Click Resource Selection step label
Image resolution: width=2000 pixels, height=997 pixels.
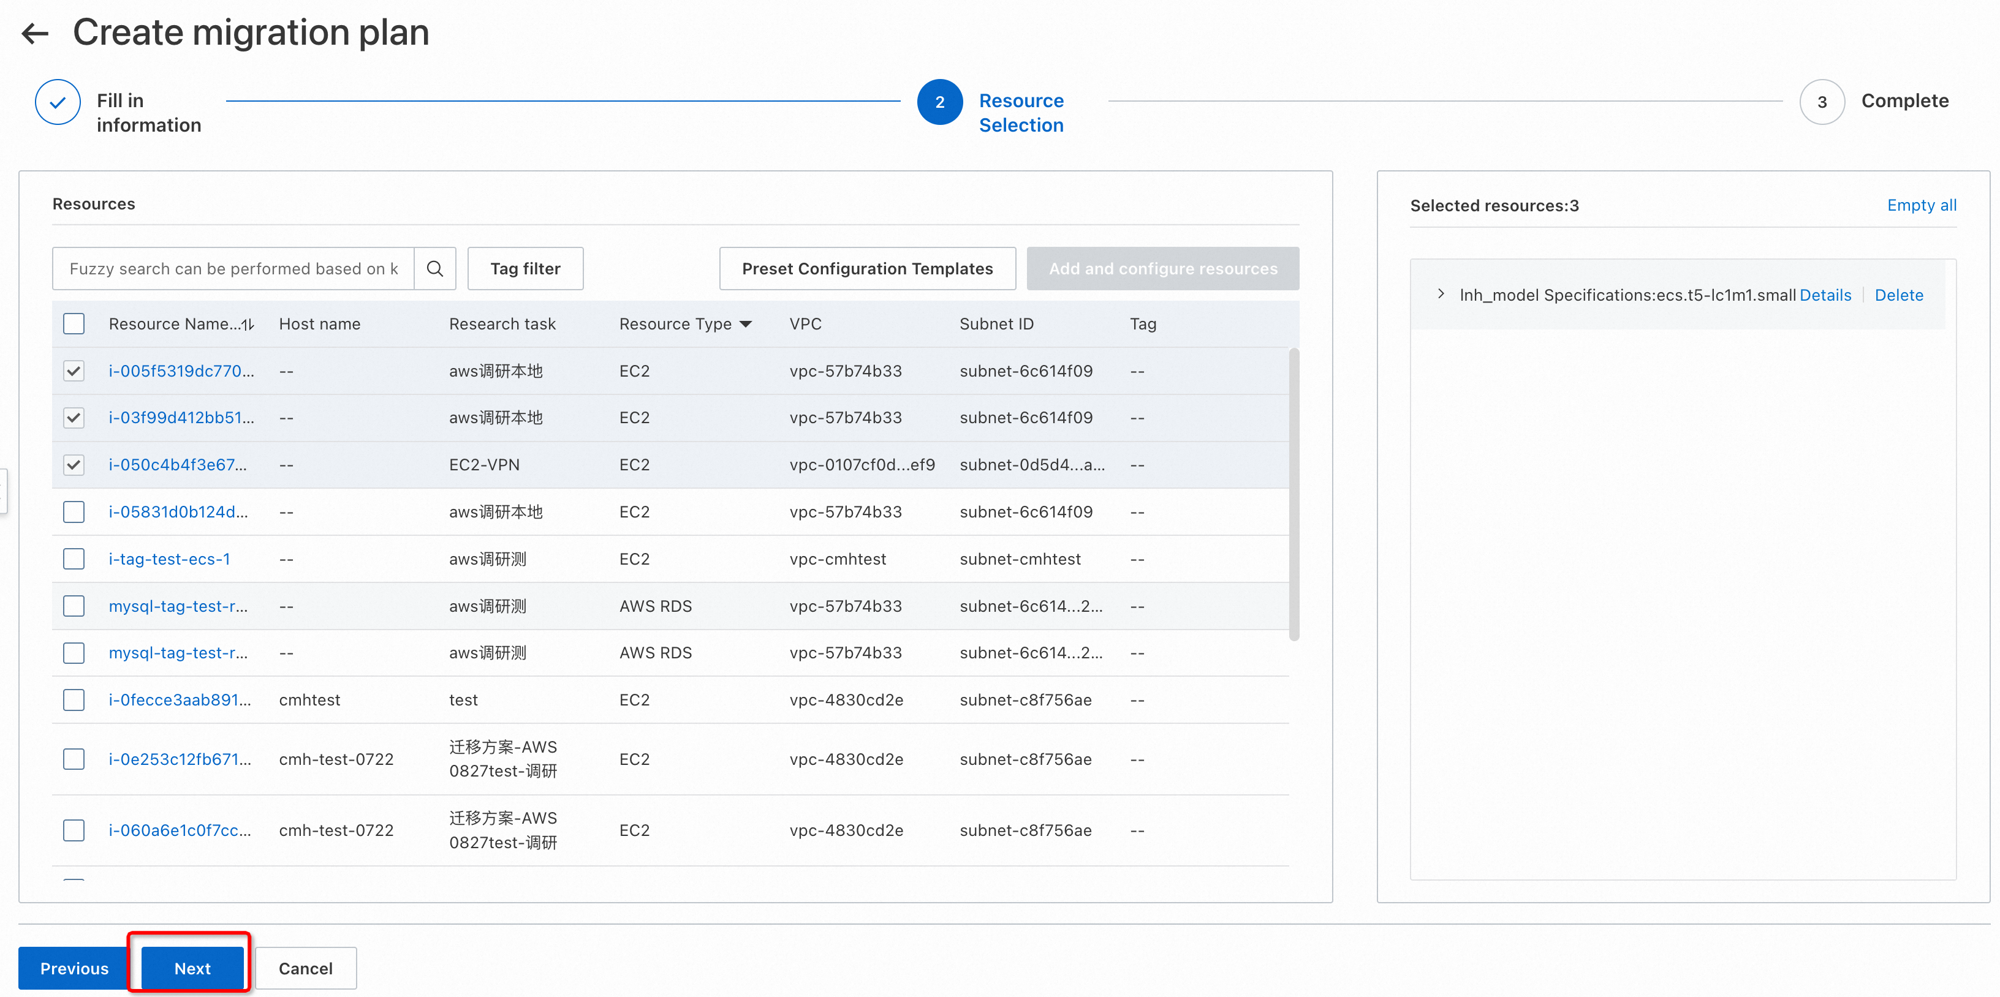pyautogui.click(x=1021, y=113)
